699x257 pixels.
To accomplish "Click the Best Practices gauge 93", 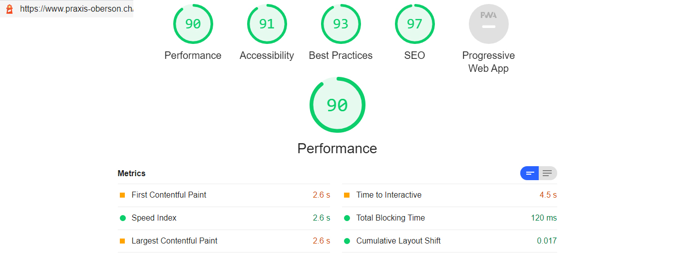I will 341,24.
